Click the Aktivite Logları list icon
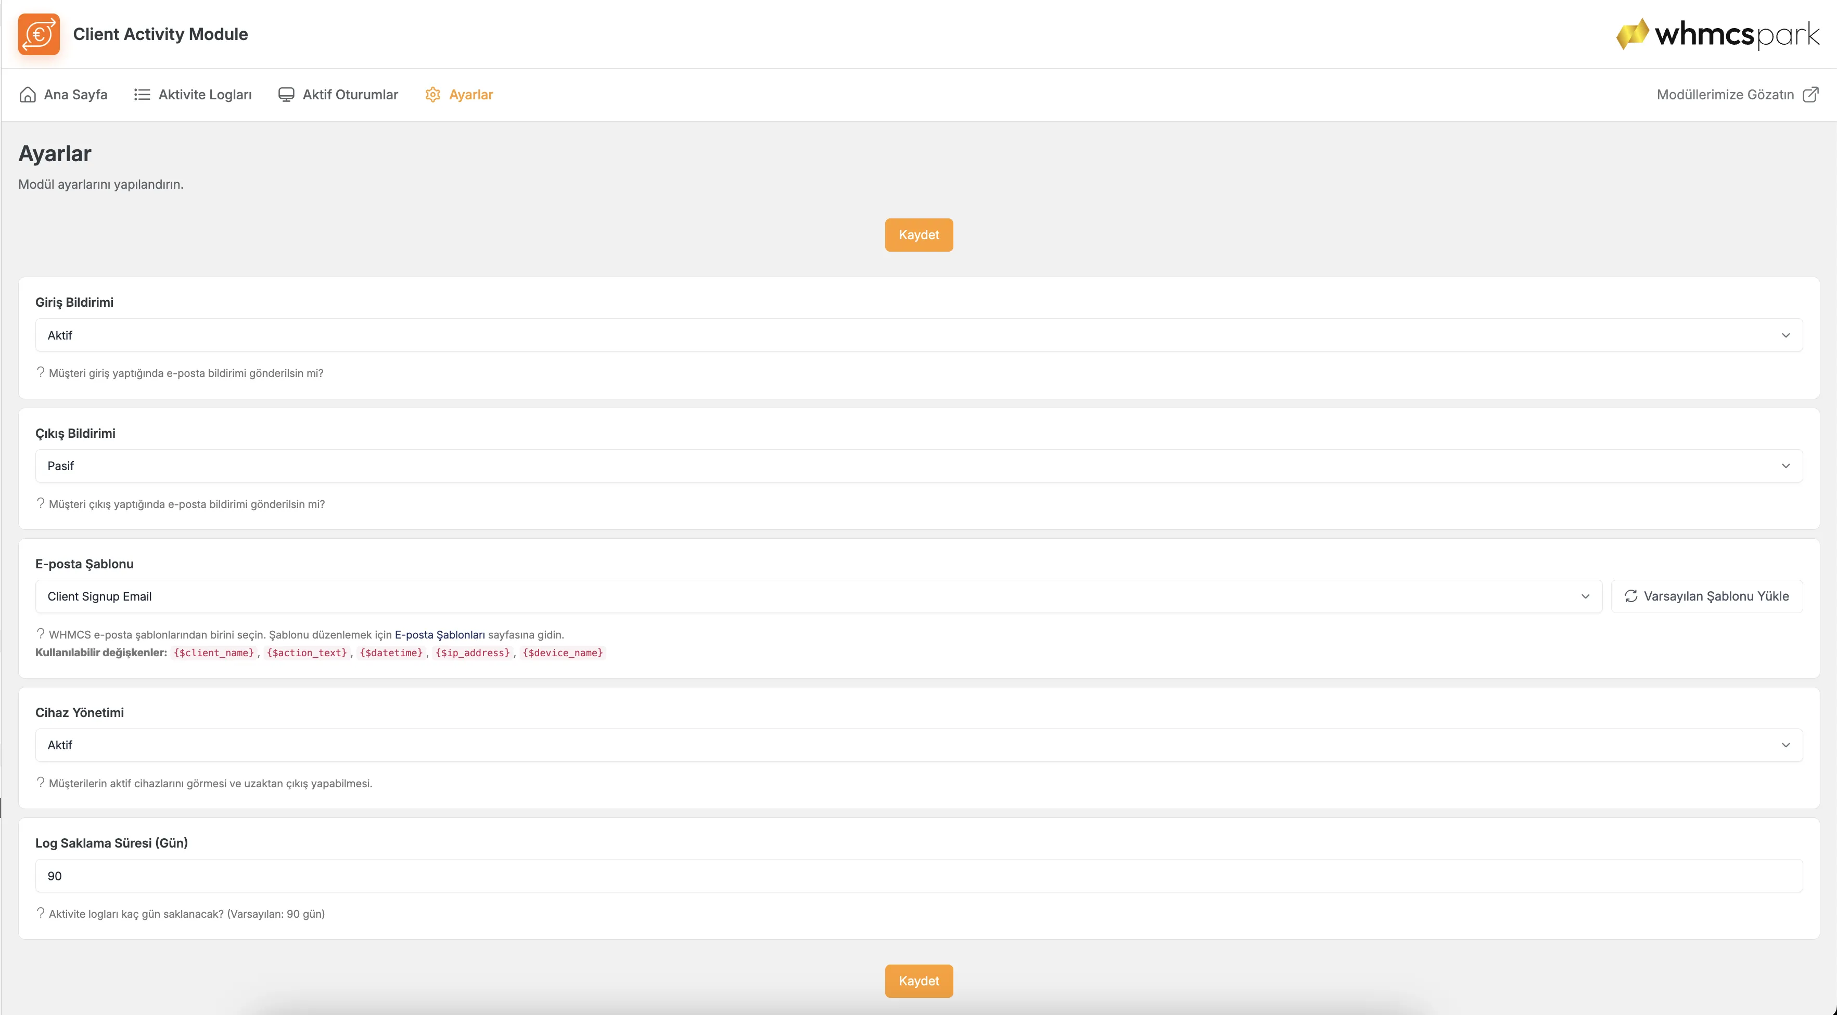1837x1015 pixels. tap(142, 95)
